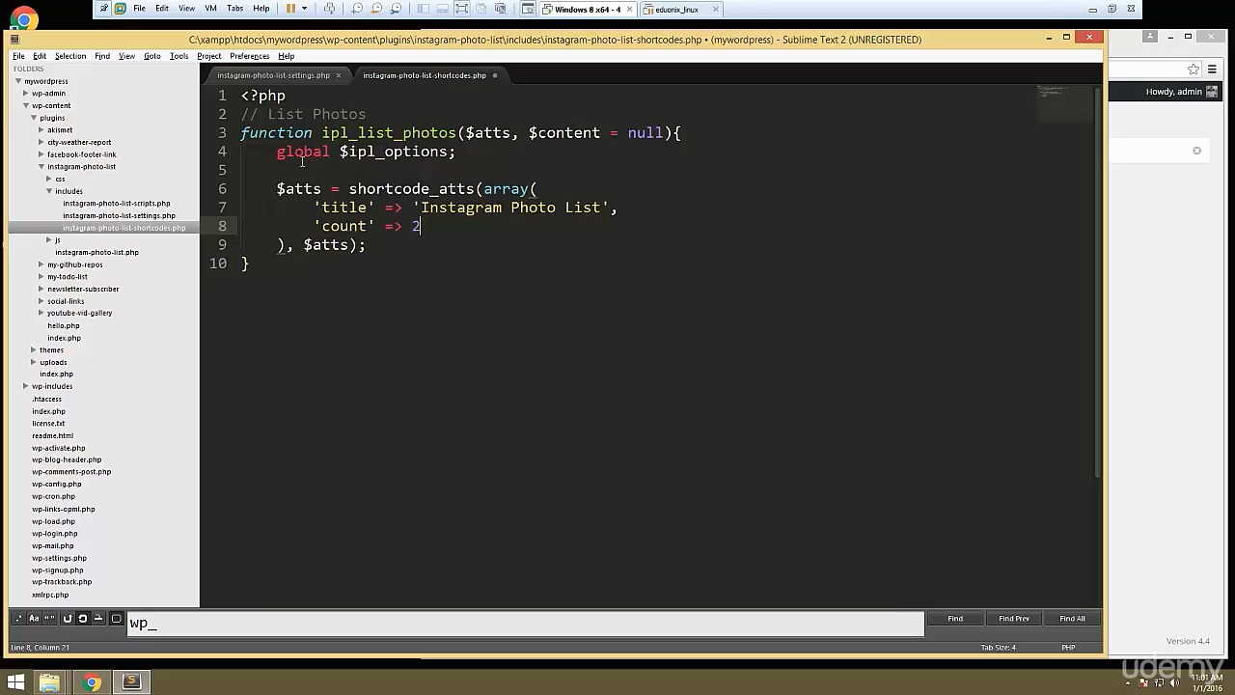Screen dimensions: 1235x695
Task: Toggle reverse direction in find bar
Action: pyautogui.click(x=68, y=619)
